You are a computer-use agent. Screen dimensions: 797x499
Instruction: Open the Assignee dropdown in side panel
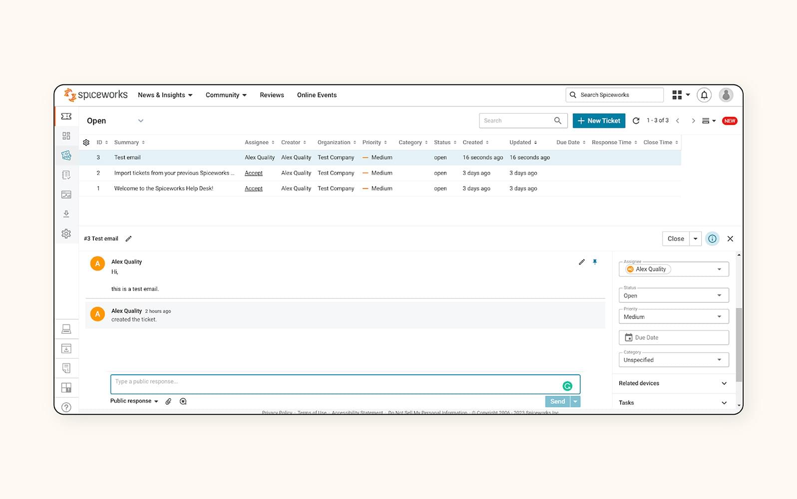click(x=674, y=269)
